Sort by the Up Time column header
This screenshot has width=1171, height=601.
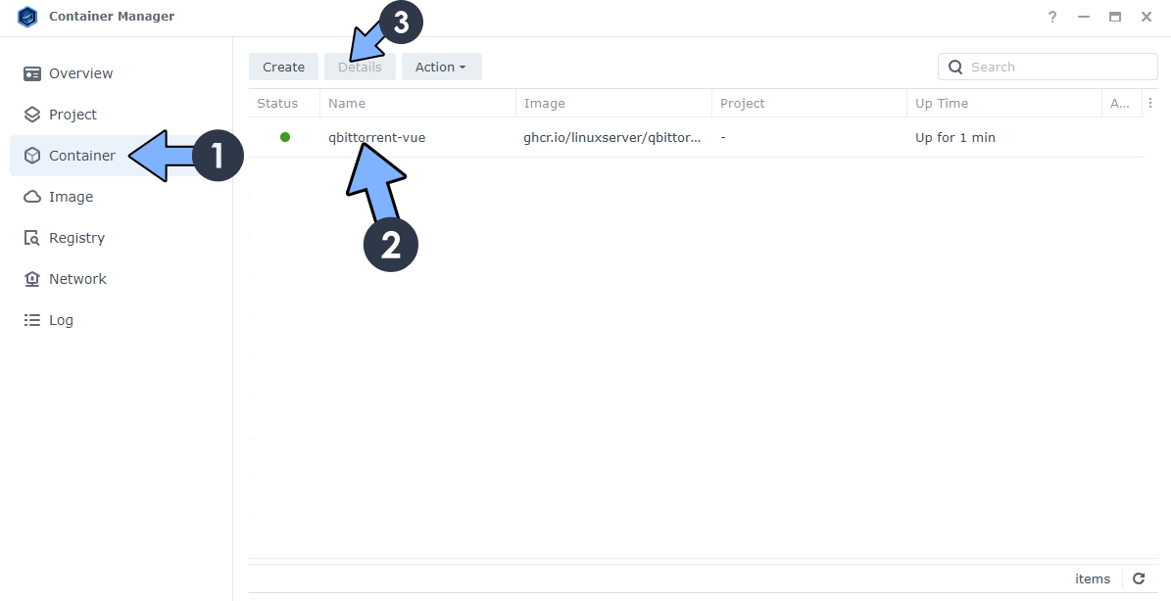click(x=1004, y=103)
